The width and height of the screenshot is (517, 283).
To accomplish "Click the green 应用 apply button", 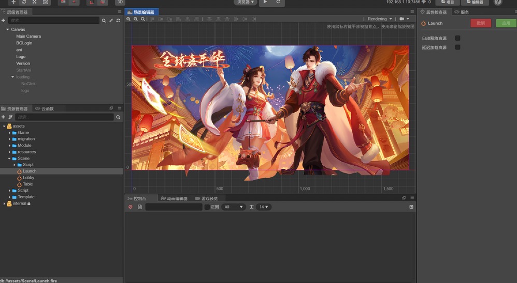I will click(x=506, y=23).
